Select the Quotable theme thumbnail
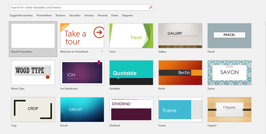The height and width of the screenshot is (134, 266). pyautogui.click(x=131, y=73)
